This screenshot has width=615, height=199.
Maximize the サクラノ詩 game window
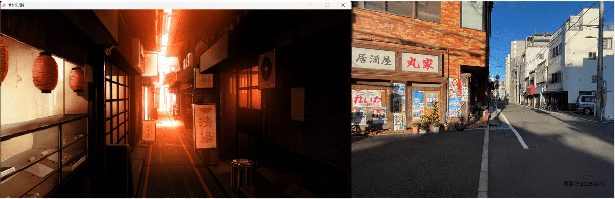click(x=327, y=5)
